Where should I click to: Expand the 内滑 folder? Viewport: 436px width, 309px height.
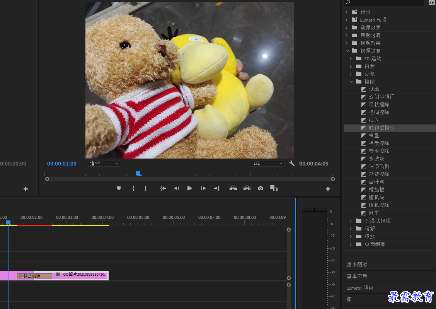[351, 66]
